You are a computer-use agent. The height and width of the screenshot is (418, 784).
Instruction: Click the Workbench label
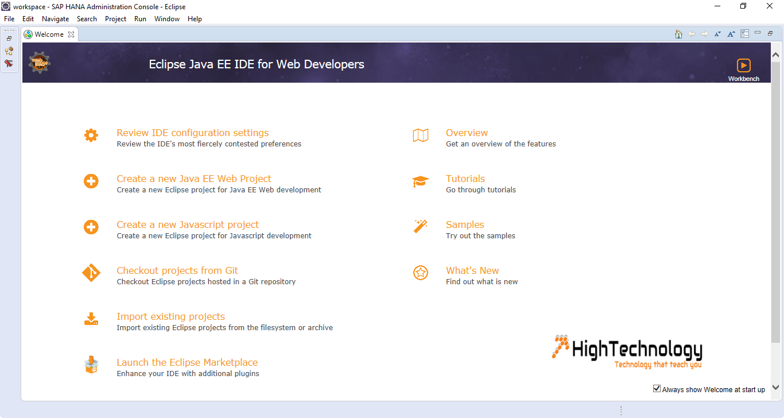pyautogui.click(x=744, y=79)
